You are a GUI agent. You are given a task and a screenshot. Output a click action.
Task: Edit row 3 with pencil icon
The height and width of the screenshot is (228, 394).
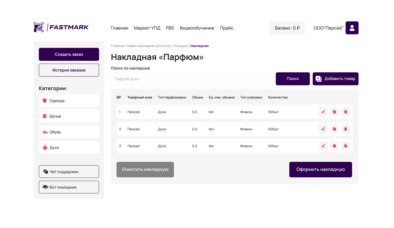pyautogui.click(x=323, y=146)
